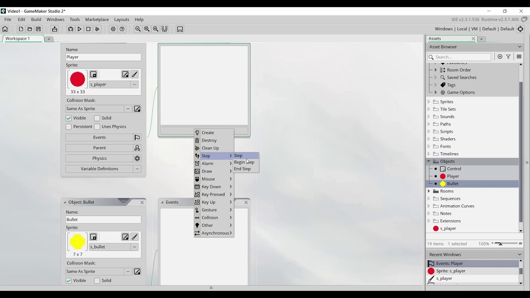This screenshot has width=530, height=298.
Task: Edit Player sprite with the edit icon
Action: click(125, 74)
